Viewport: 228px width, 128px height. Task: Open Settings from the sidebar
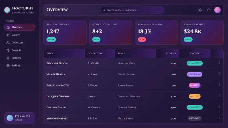tap(19, 65)
